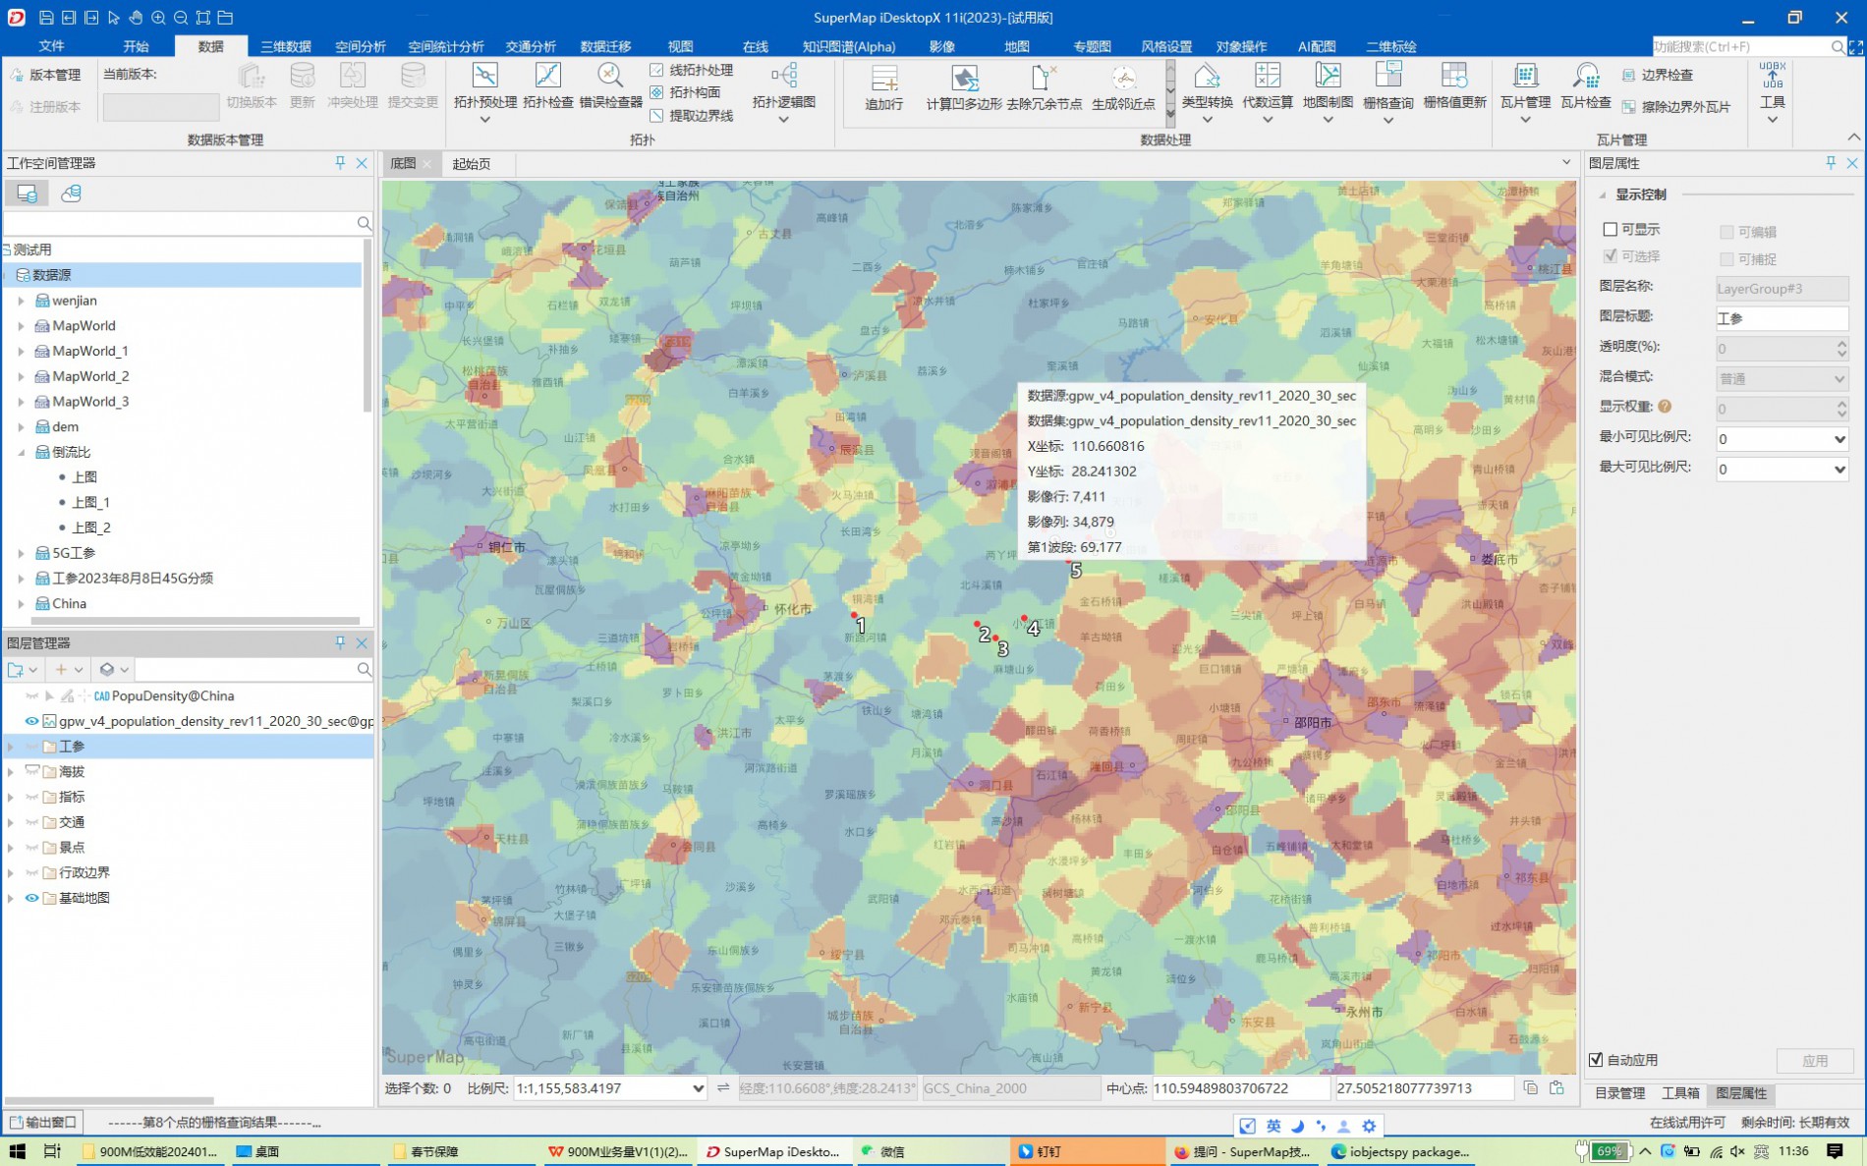Open the 最大可见比例尺 dropdown

click(1839, 470)
